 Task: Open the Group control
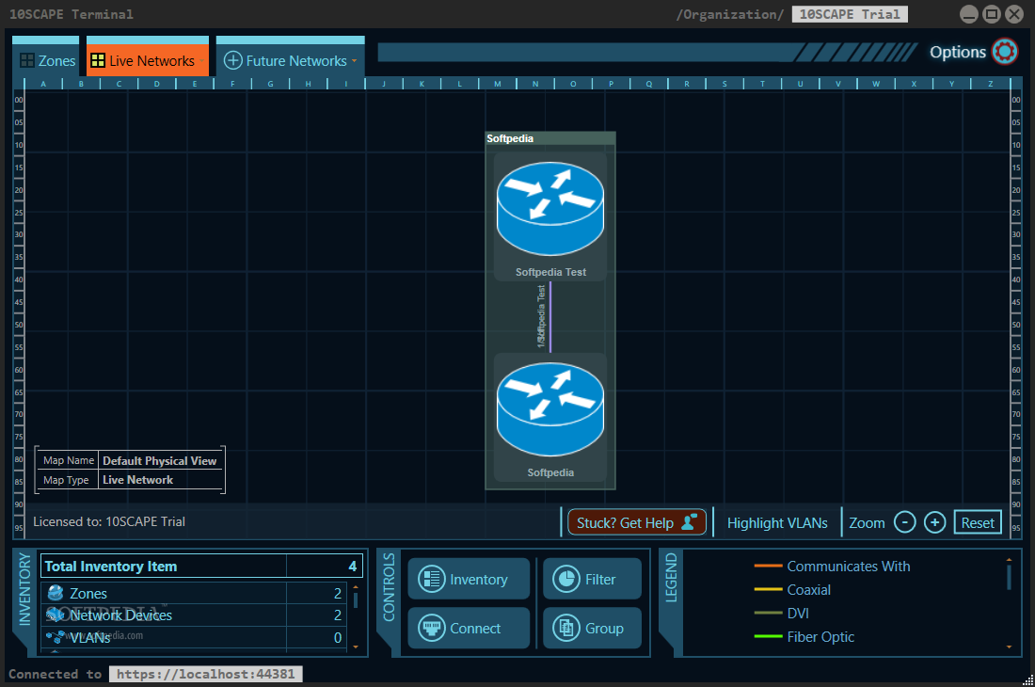click(592, 628)
